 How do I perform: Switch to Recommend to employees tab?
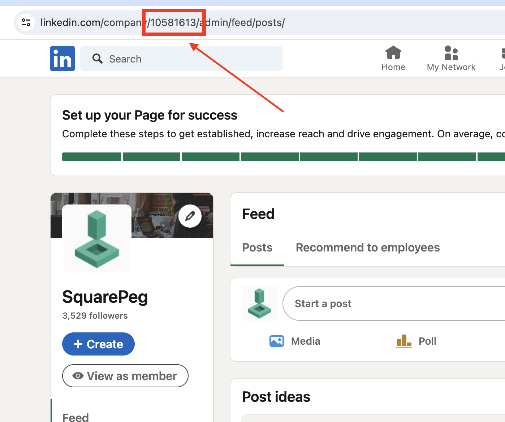click(368, 247)
